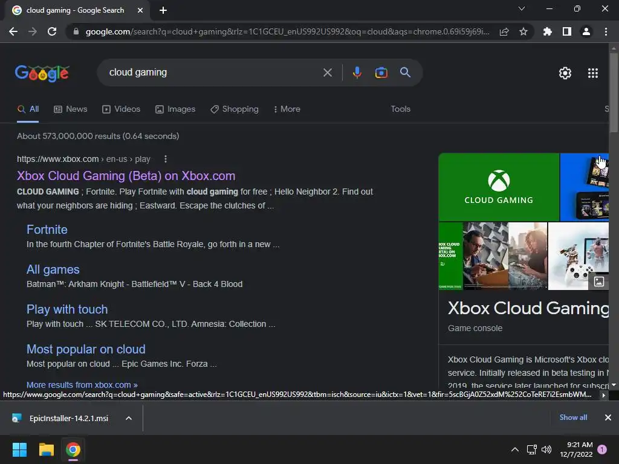Click the more images icon on thumbnail
The width and height of the screenshot is (619, 464).
pos(599,282)
